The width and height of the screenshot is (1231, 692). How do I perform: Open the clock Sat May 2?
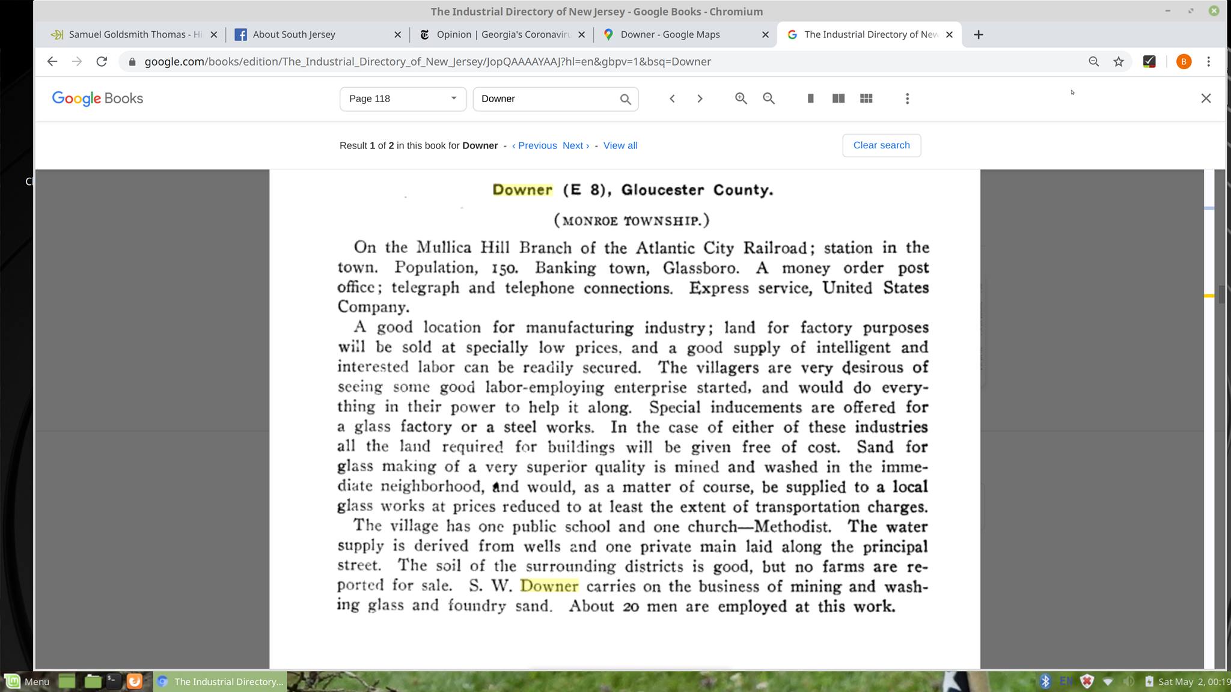1193,681
